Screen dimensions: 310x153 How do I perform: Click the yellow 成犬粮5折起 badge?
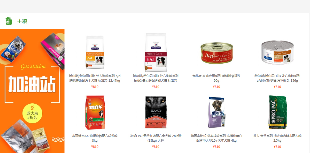[x=32, y=113]
